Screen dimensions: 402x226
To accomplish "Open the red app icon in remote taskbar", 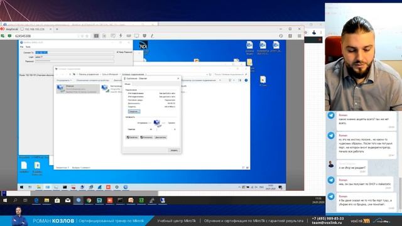I will point(108,187).
